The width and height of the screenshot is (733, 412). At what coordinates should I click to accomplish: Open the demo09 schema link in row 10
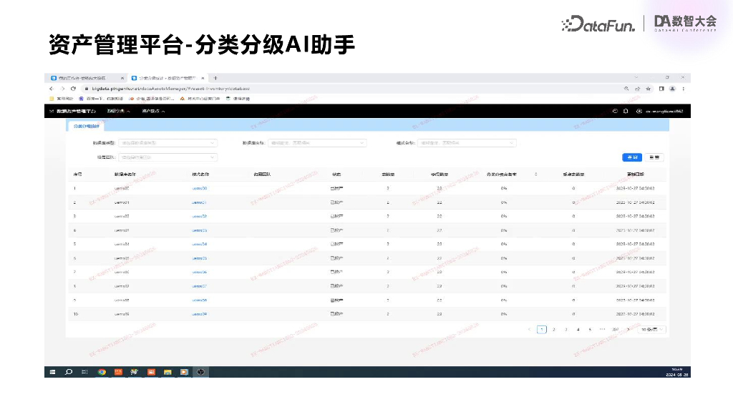point(199,314)
